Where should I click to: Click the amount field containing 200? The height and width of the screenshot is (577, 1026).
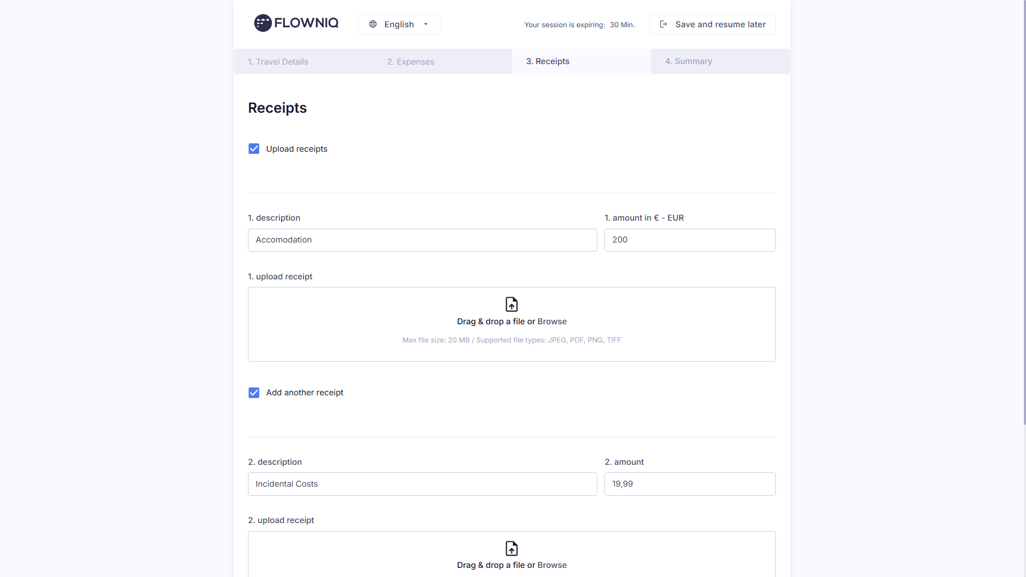click(x=689, y=240)
